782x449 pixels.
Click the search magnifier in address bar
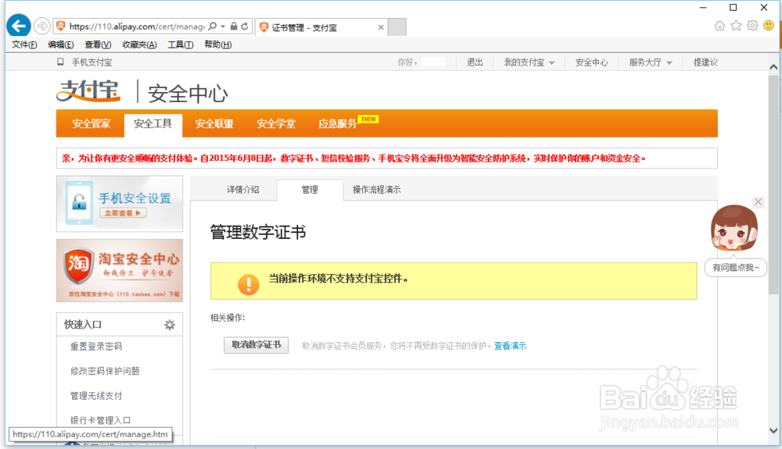(213, 26)
